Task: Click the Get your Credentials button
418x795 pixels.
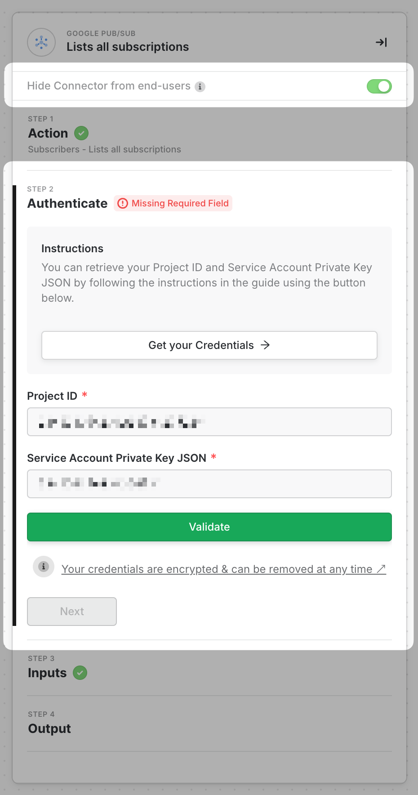Action: (209, 345)
